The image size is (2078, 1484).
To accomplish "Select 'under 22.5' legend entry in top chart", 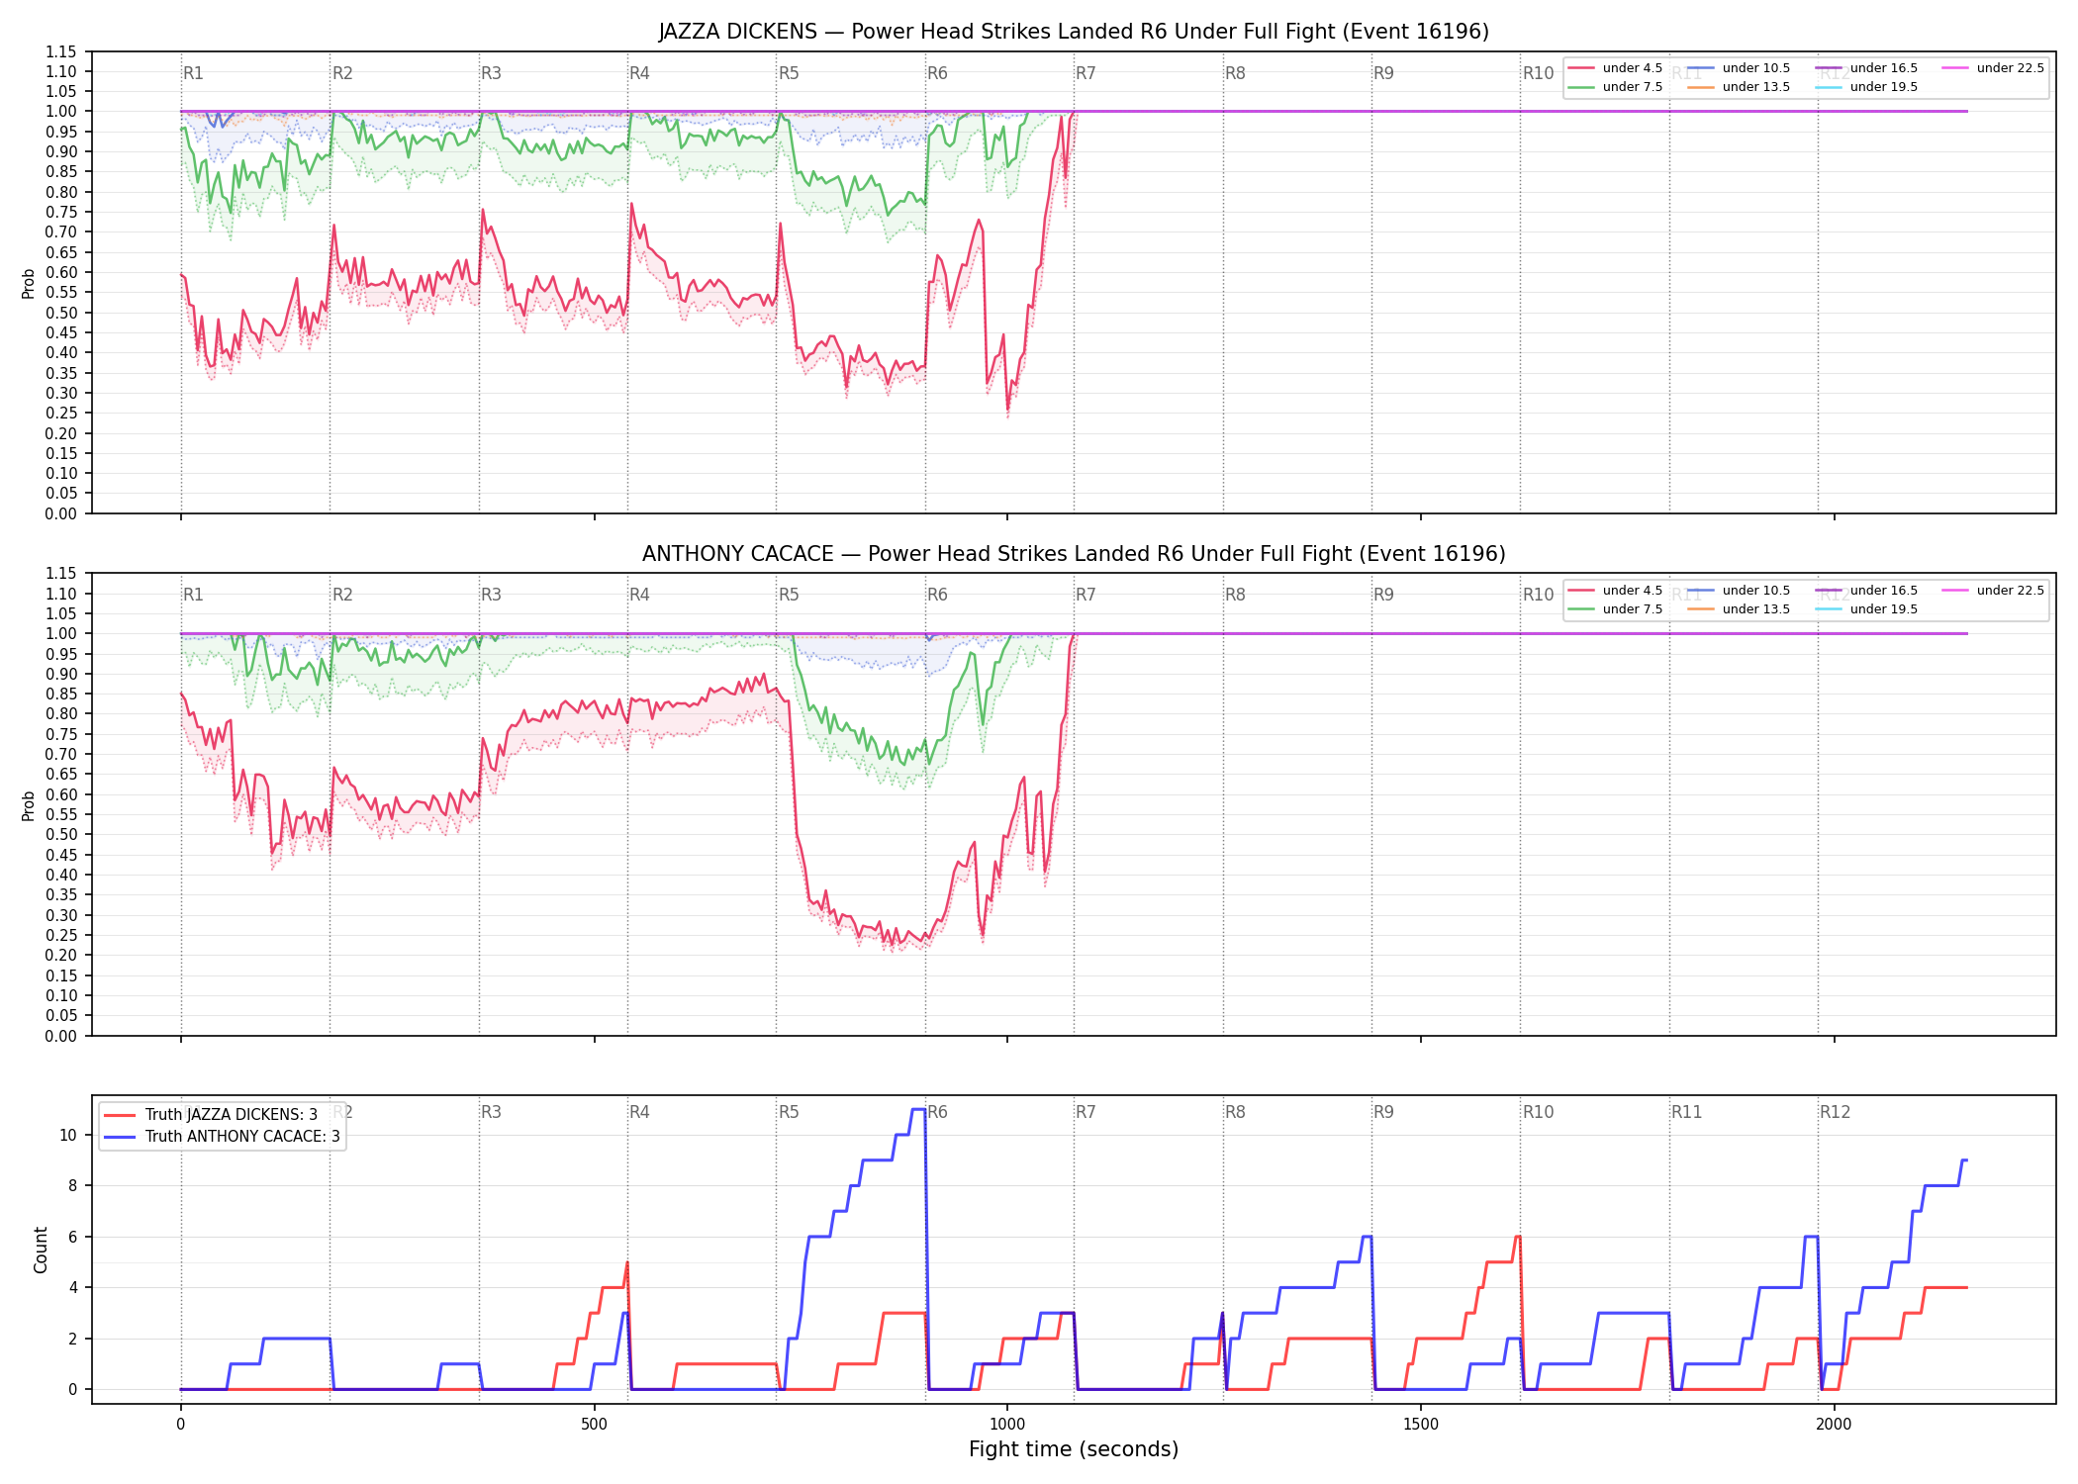I will pyautogui.click(x=1993, y=68).
